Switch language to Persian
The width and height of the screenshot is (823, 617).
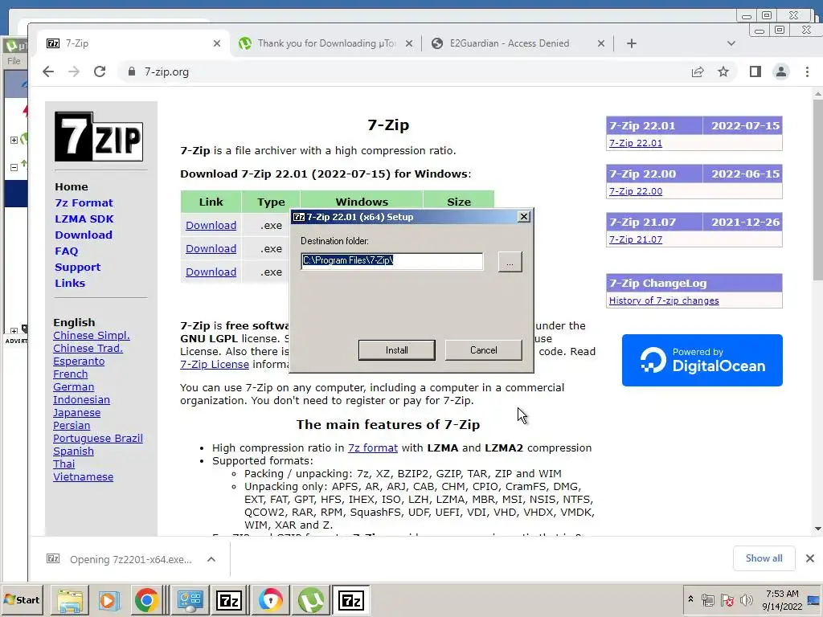pos(72,426)
